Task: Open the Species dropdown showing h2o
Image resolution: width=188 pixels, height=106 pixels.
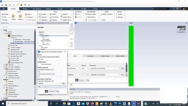Action: (85, 68)
